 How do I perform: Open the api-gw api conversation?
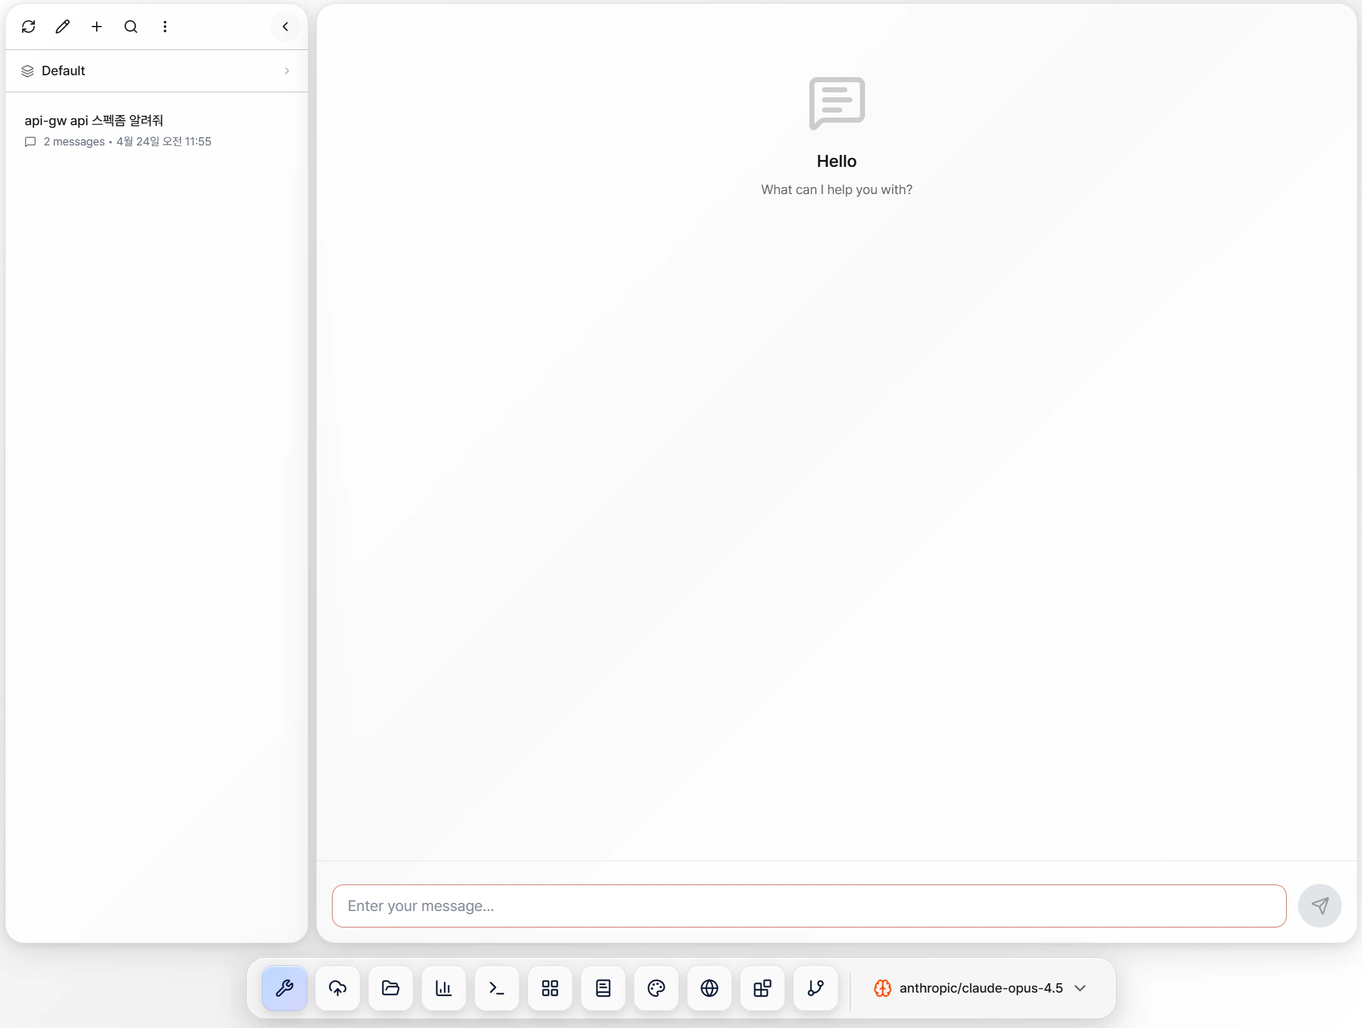point(118,130)
